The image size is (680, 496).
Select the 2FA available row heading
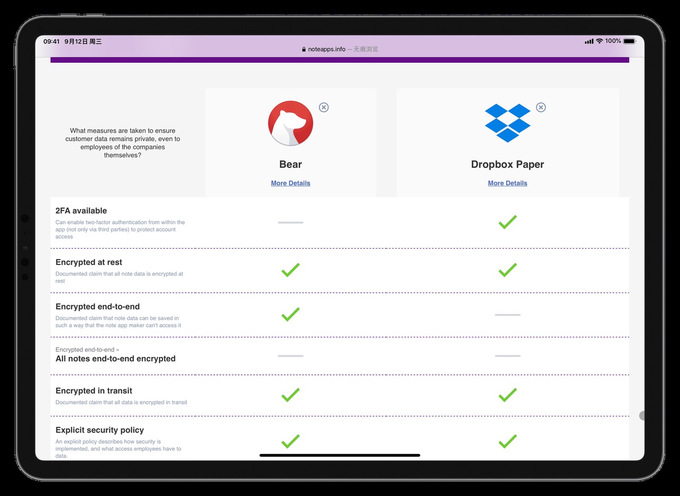pyautogui.click(x=81, y=211)
